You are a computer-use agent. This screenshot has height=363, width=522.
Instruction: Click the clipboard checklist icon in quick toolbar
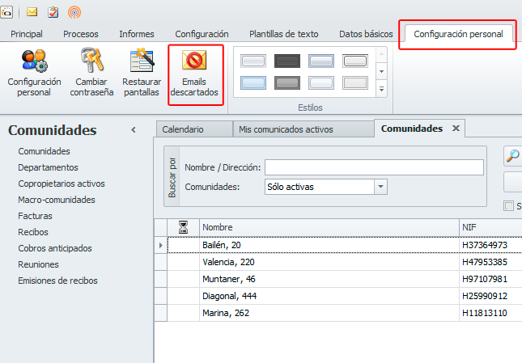point(53,12)
